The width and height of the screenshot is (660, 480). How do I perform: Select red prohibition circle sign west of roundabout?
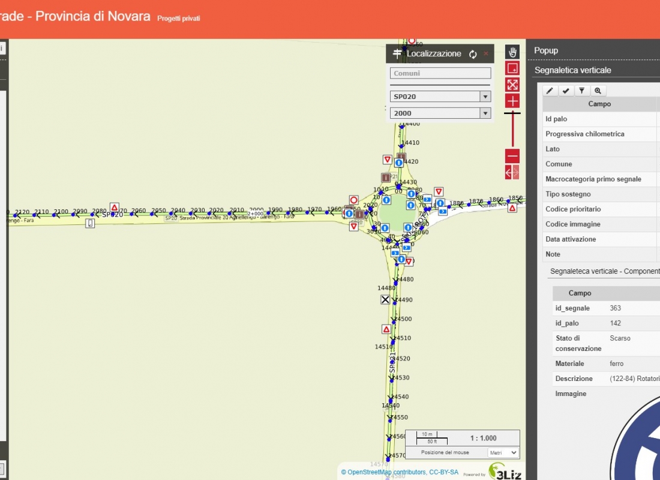353,200
